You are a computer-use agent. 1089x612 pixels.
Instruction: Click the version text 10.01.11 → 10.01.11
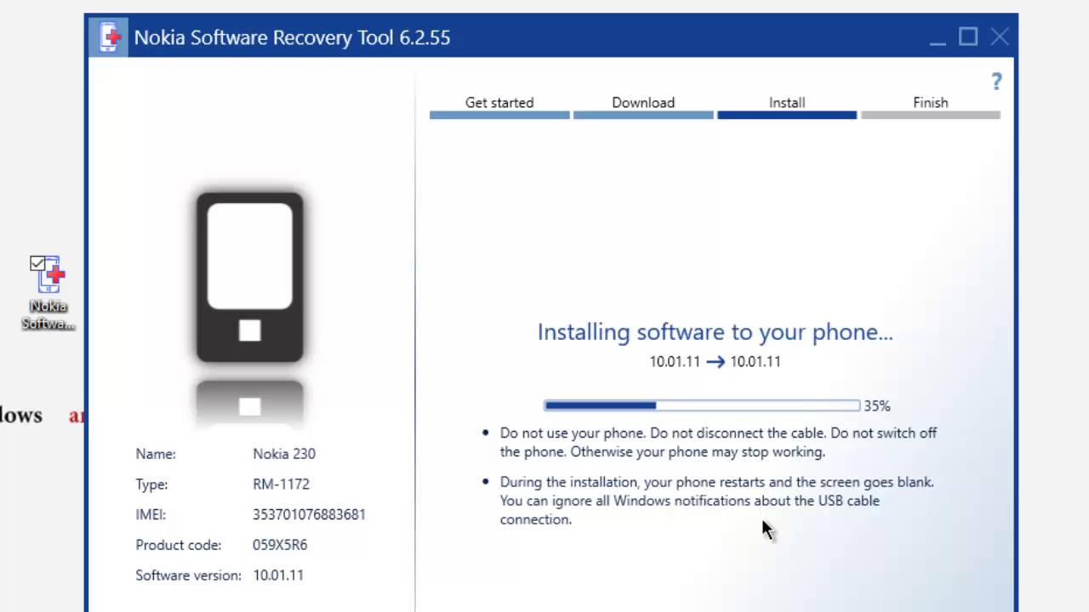(x=716, y=361)
